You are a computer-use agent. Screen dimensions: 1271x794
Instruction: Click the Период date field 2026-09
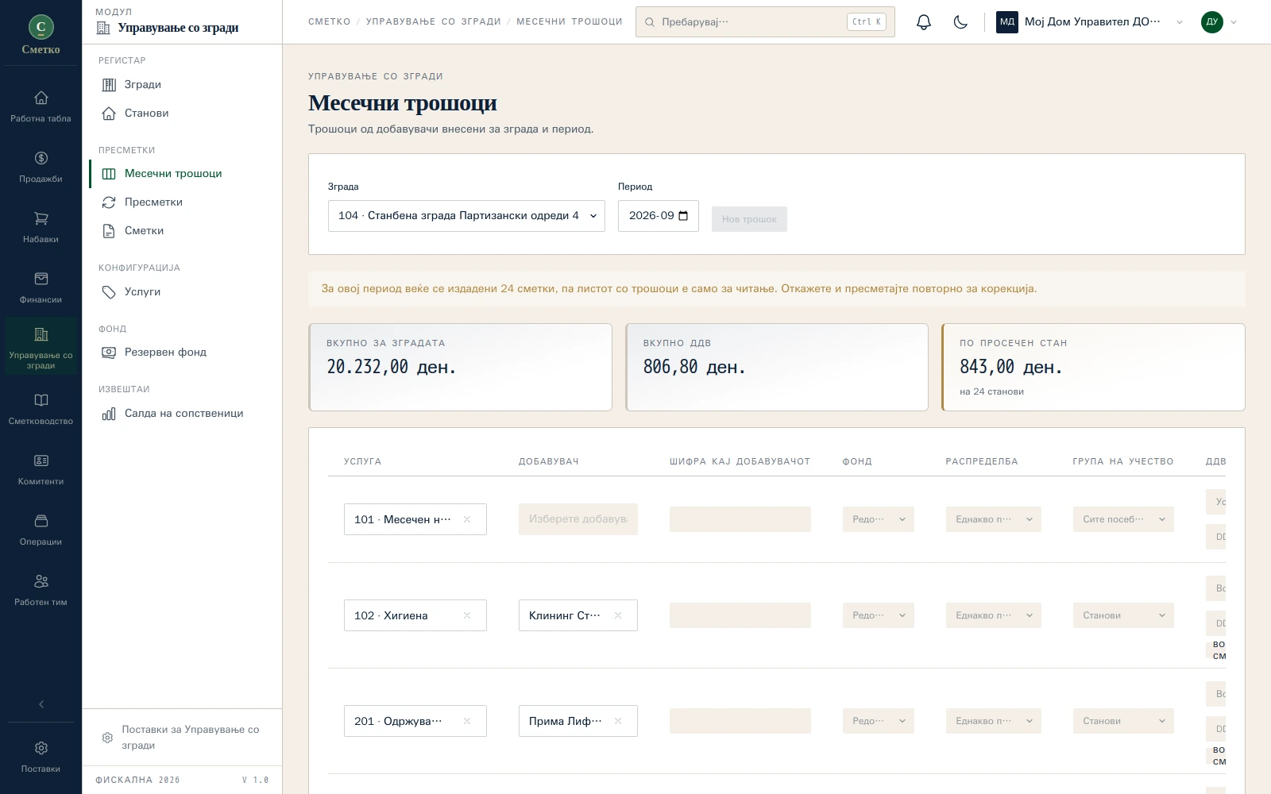pos(659,216)
